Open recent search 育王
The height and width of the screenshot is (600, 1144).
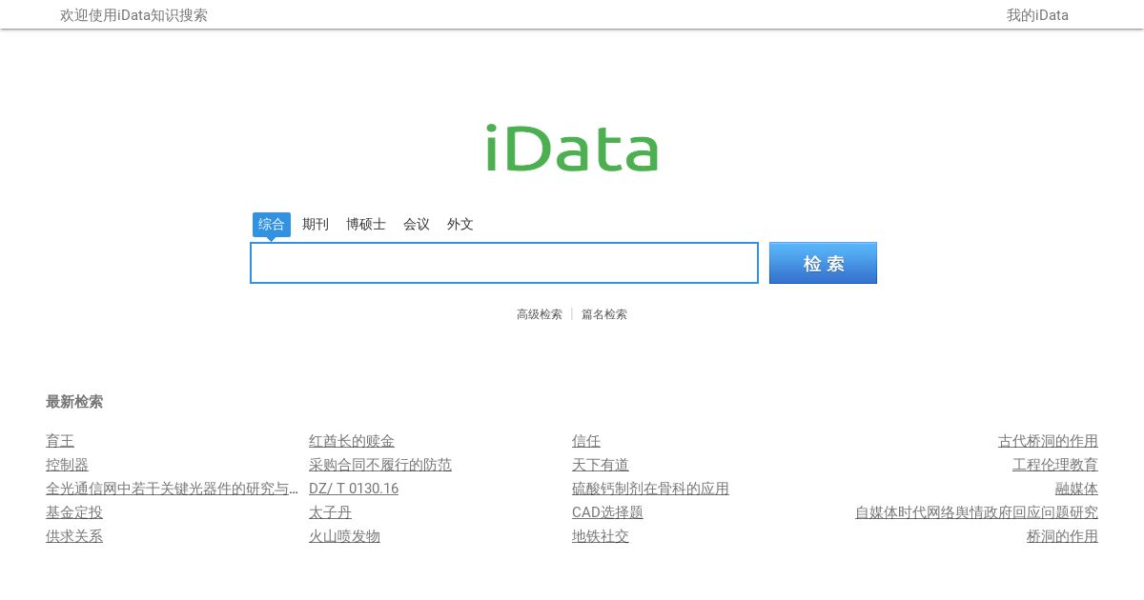60,441
